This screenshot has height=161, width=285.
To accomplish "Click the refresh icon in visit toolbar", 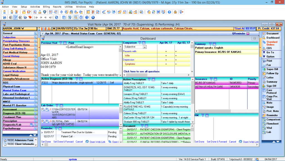I will [x=56, y=18].
